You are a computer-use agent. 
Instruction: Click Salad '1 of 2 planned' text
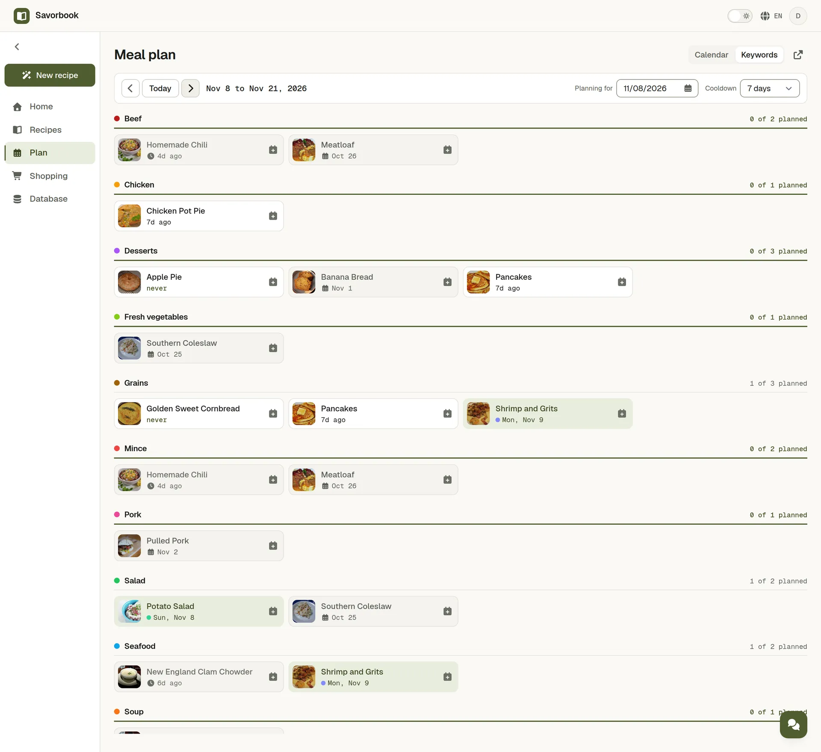[x=778, y=581]
